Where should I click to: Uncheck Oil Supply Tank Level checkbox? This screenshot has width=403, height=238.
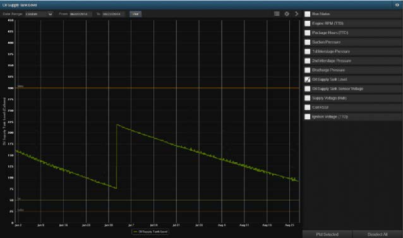[308, 80]
